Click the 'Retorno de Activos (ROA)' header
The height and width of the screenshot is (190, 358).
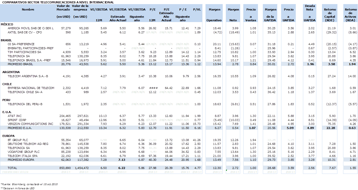(351, 15)
